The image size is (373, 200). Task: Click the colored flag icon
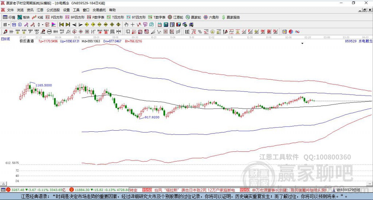click(54, 25)
